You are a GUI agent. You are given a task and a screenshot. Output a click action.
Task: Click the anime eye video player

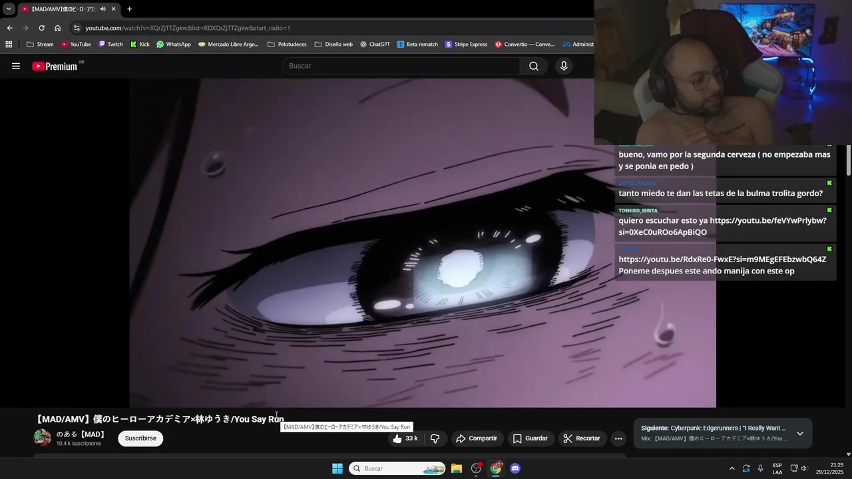423,243
